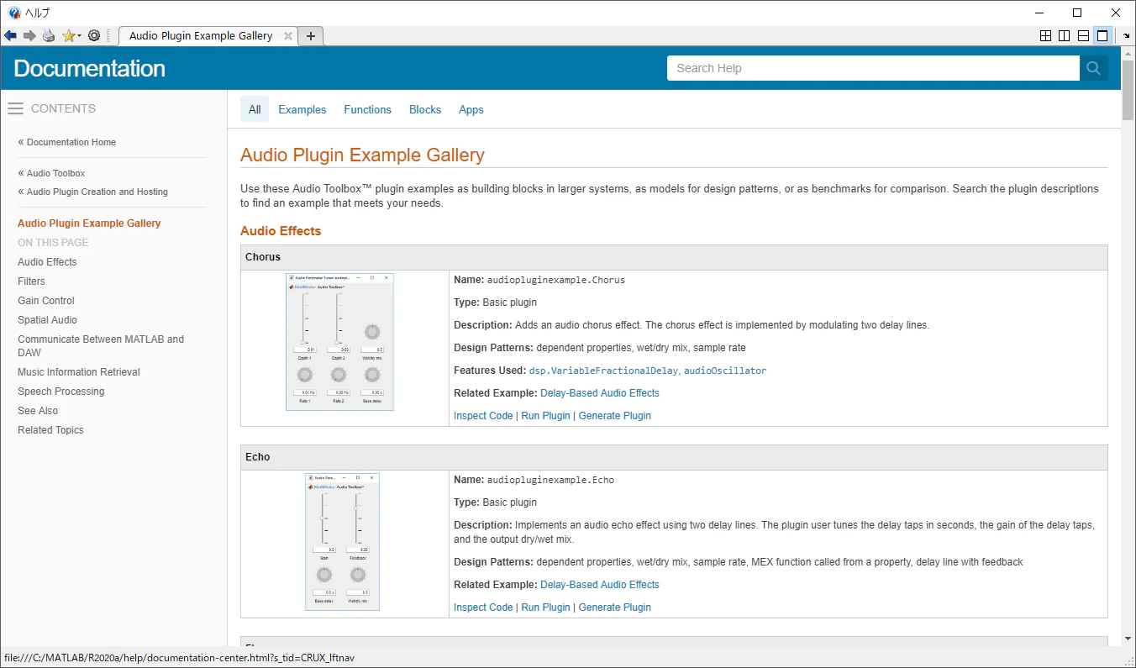Viewport: 1136px width, 668px height.
Task: Select the left/right split layout icon
Action: [x=1065, y=36]
